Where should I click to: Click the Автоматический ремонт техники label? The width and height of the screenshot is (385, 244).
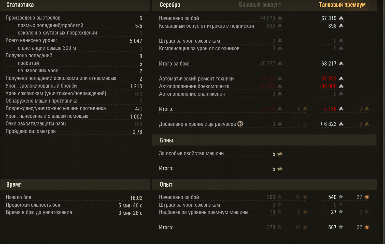pyautogui.click(x=196, y=79)
